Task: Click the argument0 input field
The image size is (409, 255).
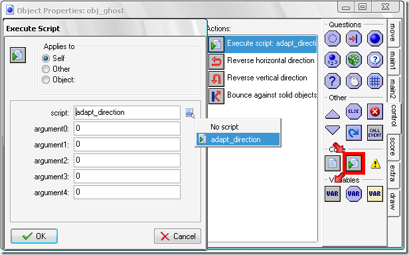Action: 127,128
